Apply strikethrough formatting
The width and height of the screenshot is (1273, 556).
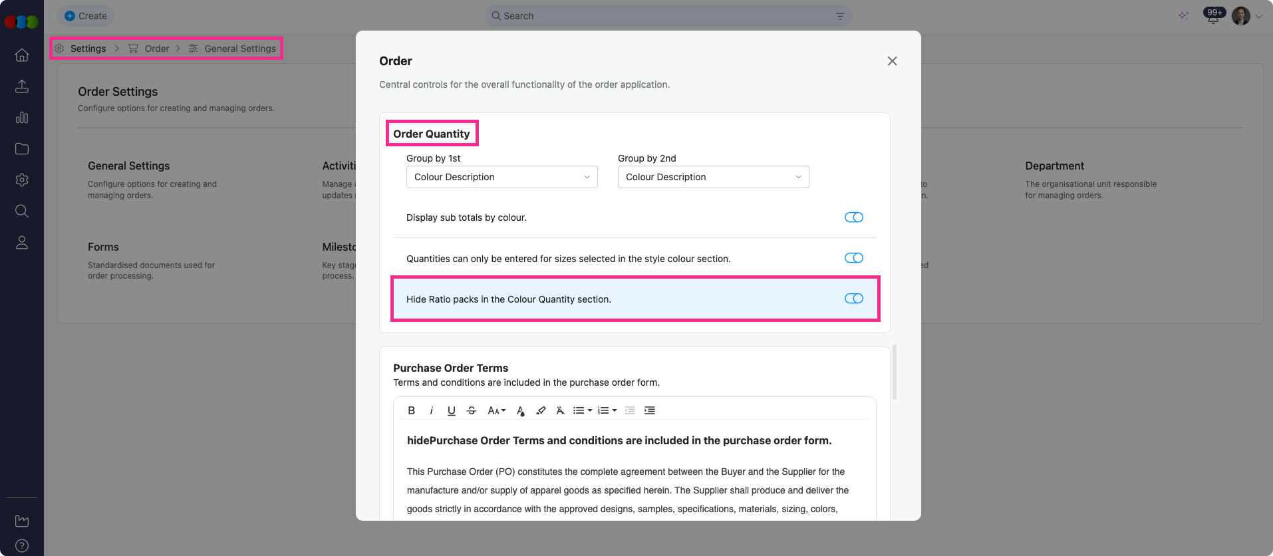coord(471,410)
